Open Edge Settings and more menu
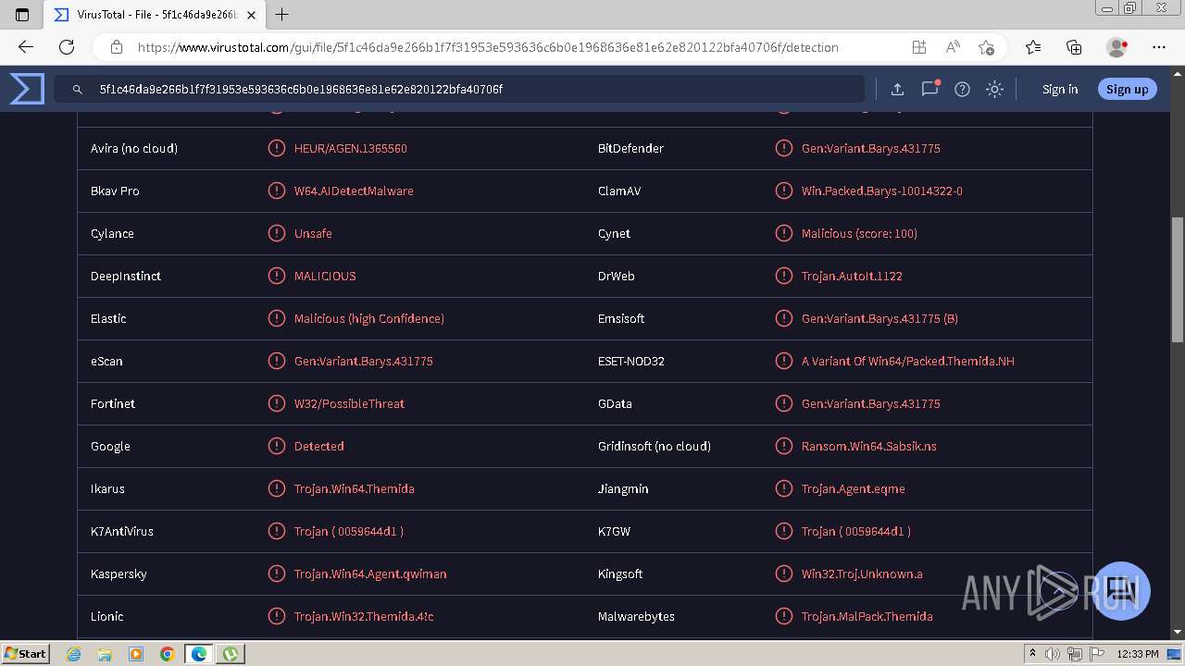Image resolution: width=1185 pixels, height=666 pixels. tap(1159, 47)
